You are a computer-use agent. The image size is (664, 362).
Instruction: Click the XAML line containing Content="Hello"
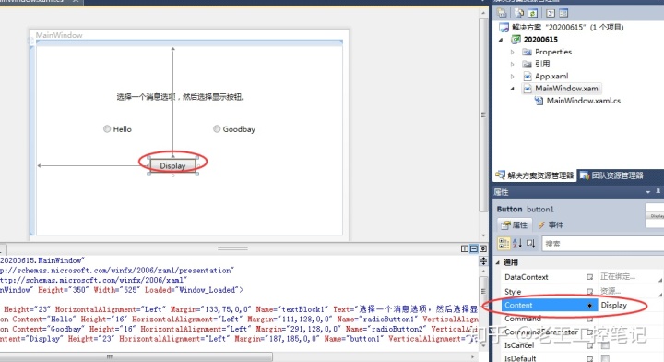(x=239, y=320)
